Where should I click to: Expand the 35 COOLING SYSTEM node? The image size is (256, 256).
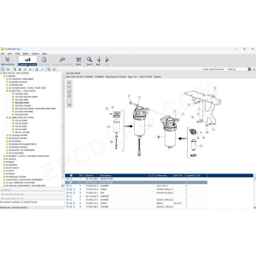[x=7, y=135]
